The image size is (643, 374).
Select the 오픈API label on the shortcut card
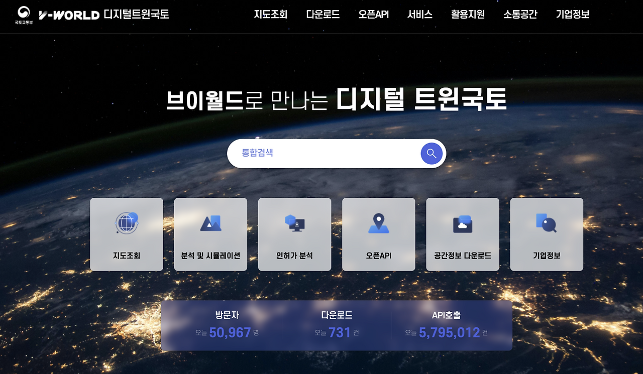[379, 256]
